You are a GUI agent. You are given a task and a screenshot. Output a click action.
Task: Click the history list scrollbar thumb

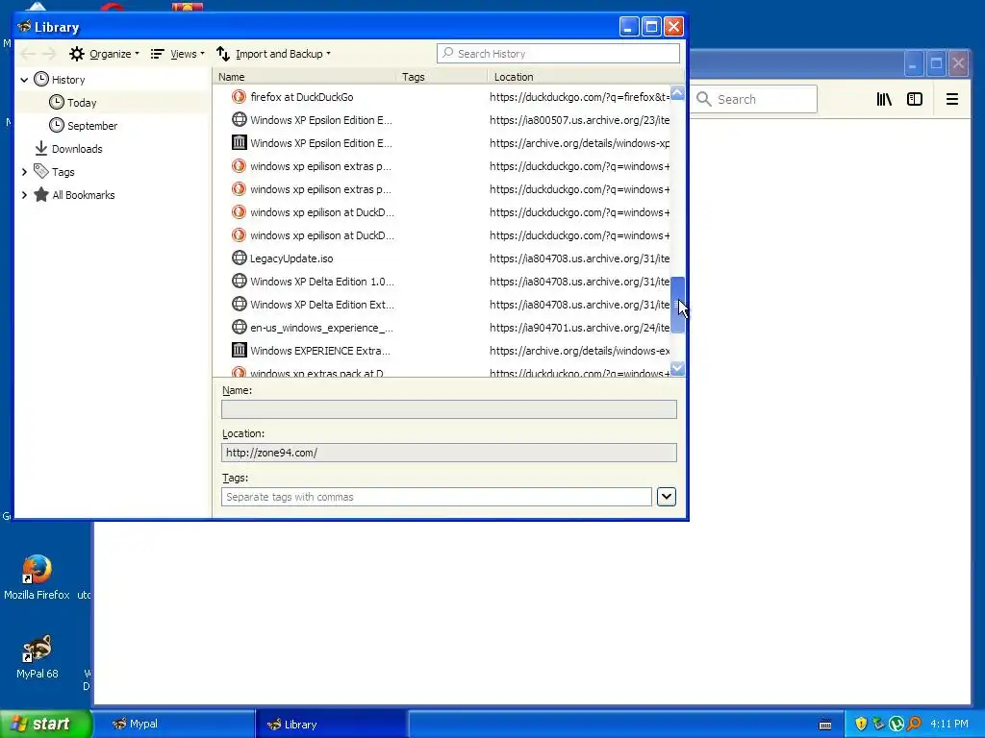(x=677, y=305)
